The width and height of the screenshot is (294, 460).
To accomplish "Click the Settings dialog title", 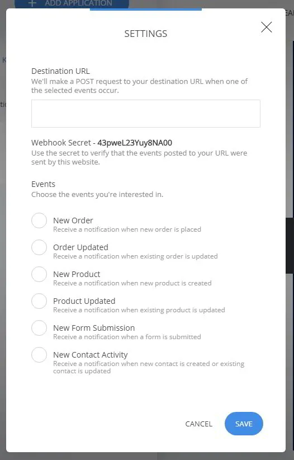I will [146, 34].
